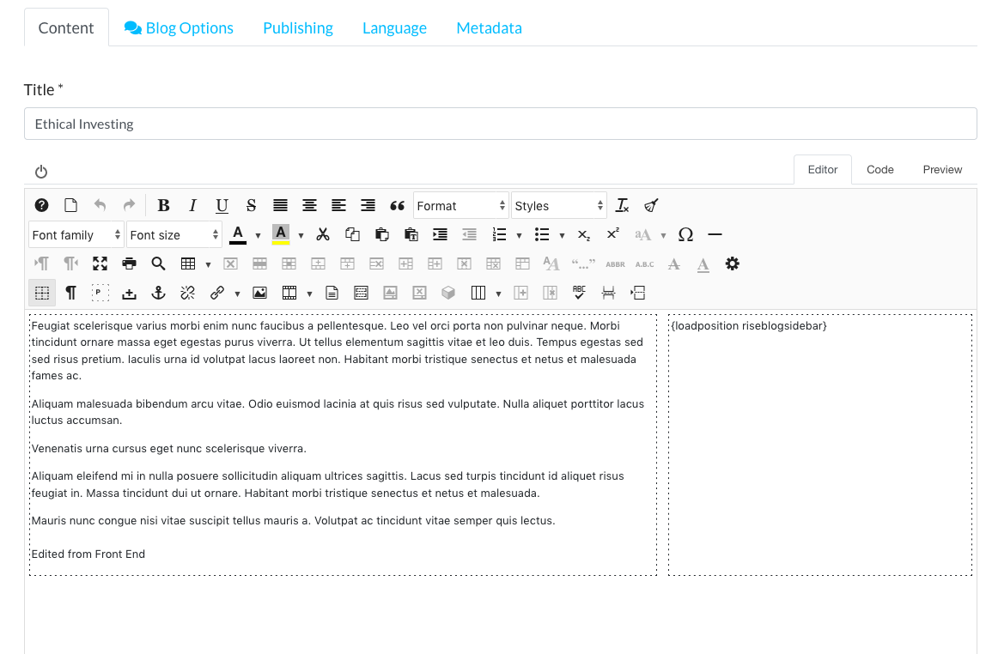Click the loadposition riseblogsidebar block
The image size is (986, 654).
[820, 445]
